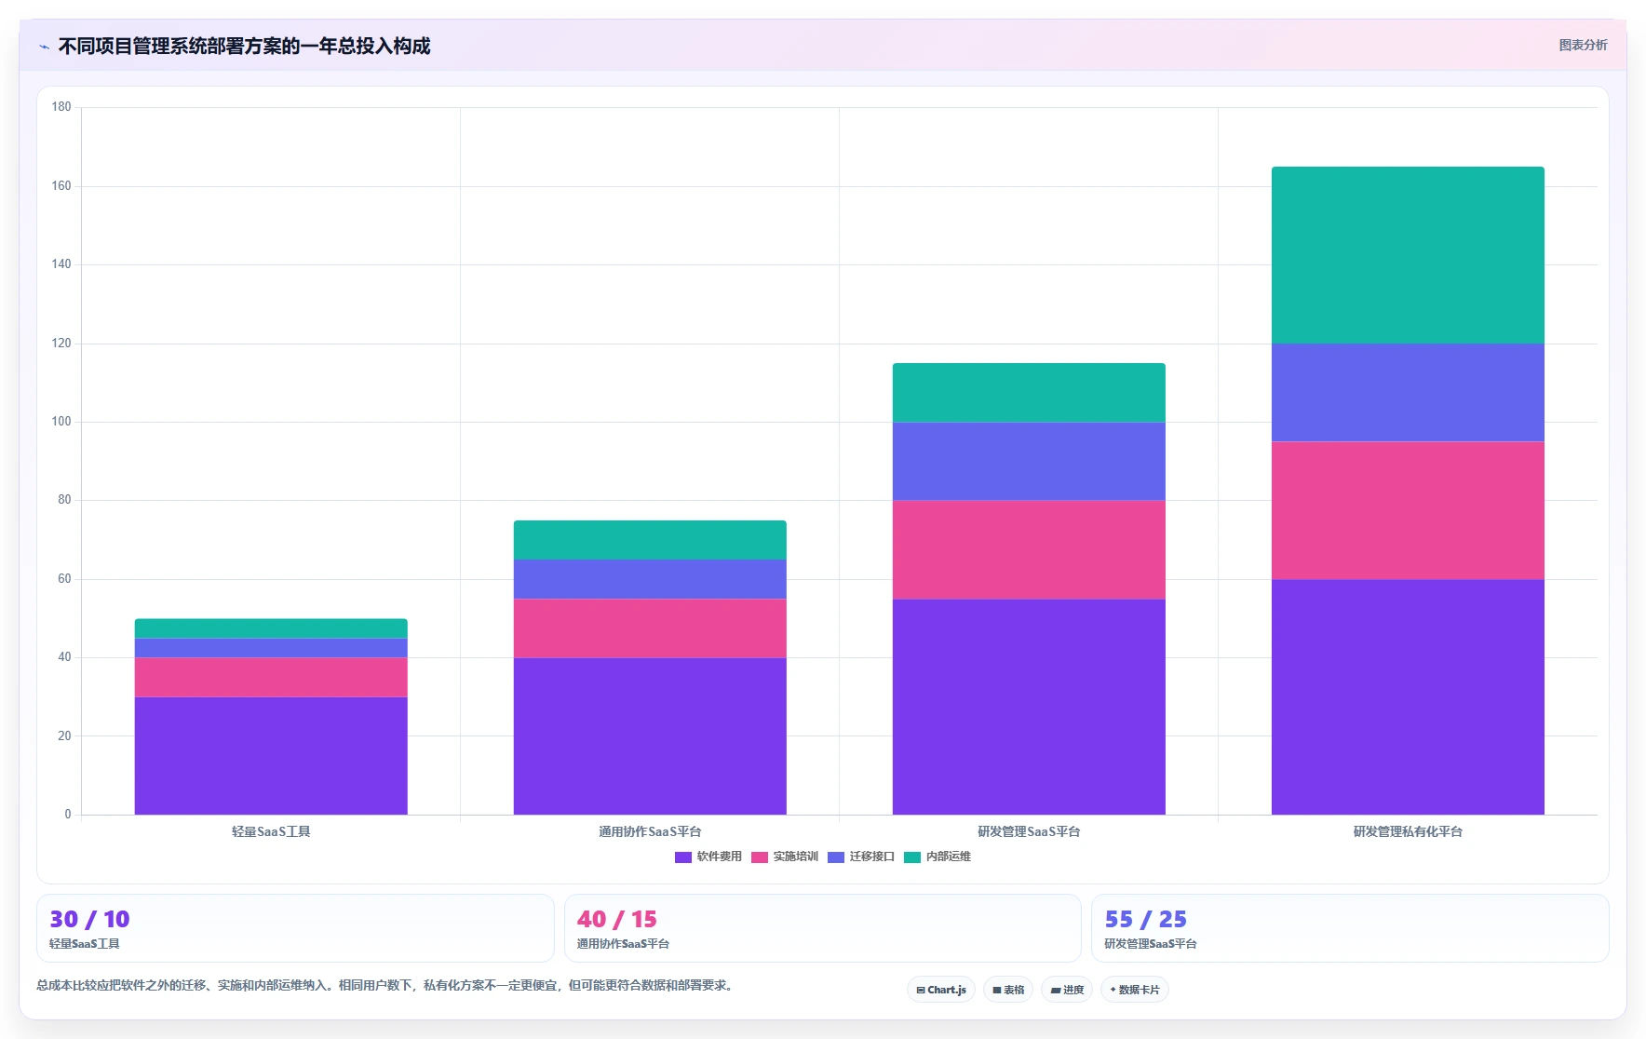The image size is (1646, 1039).
Task: Click the 通用协作SaaS平台 x-axis label
Action: pyautogui.click(x=650, y=831)
